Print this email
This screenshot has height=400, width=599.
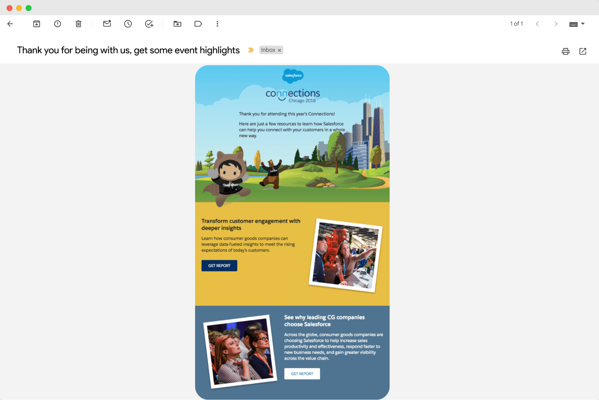(565, 51)
